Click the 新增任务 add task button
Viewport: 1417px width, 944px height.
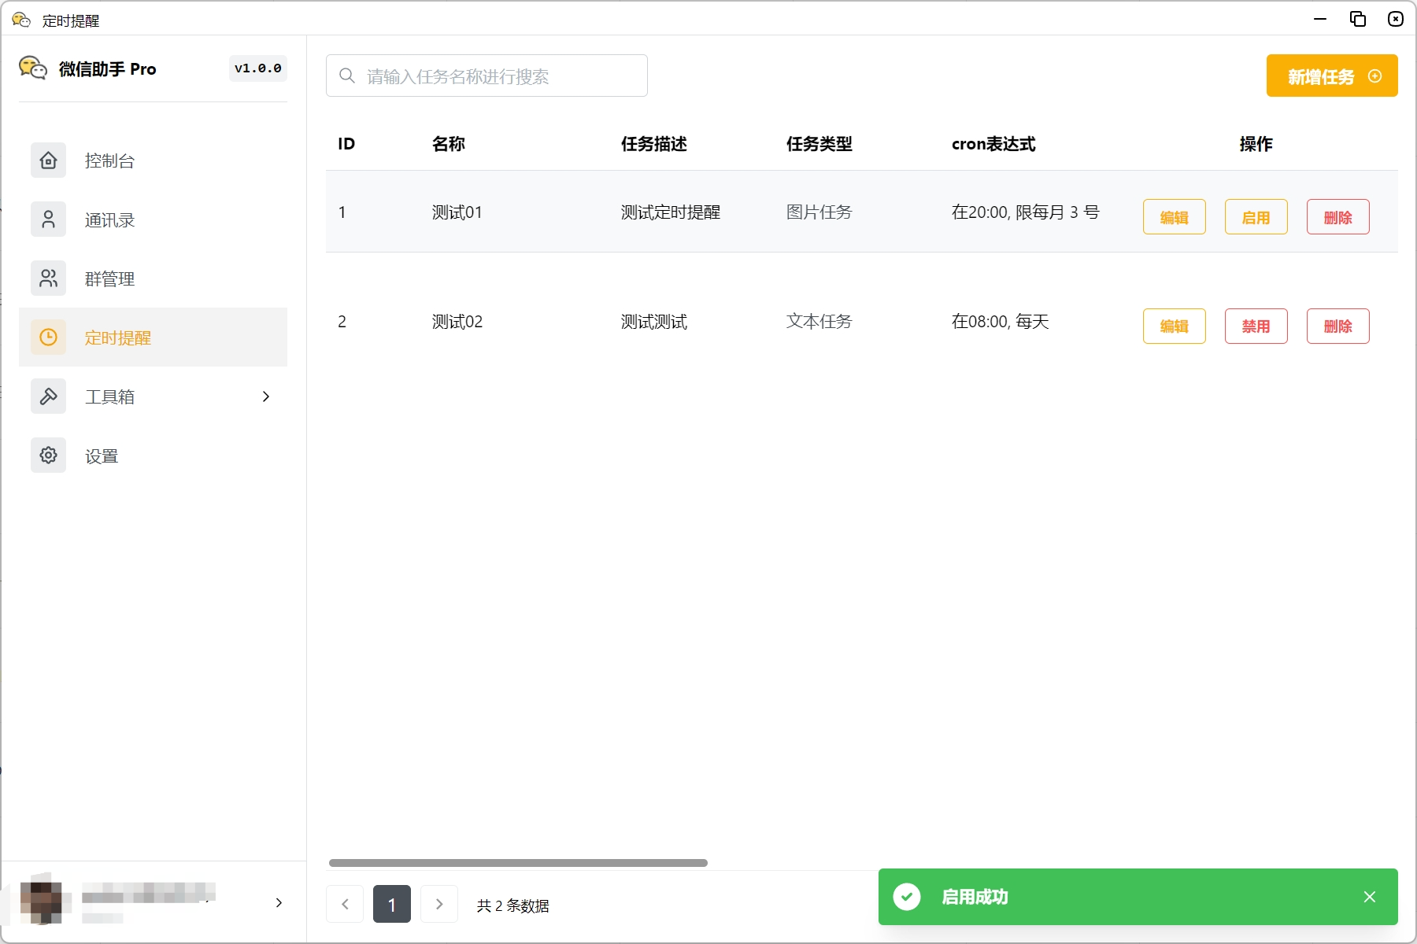pyautogui.click(x=1332, y=76)
